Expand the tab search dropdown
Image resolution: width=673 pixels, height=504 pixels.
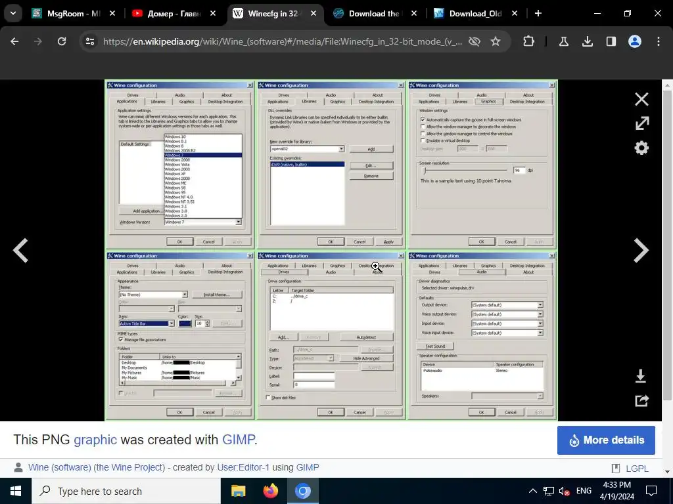13,13
